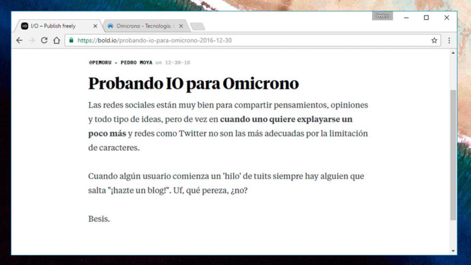Bookmark this page with the star icon
The image size is (471, 265).
coord(434,40)
